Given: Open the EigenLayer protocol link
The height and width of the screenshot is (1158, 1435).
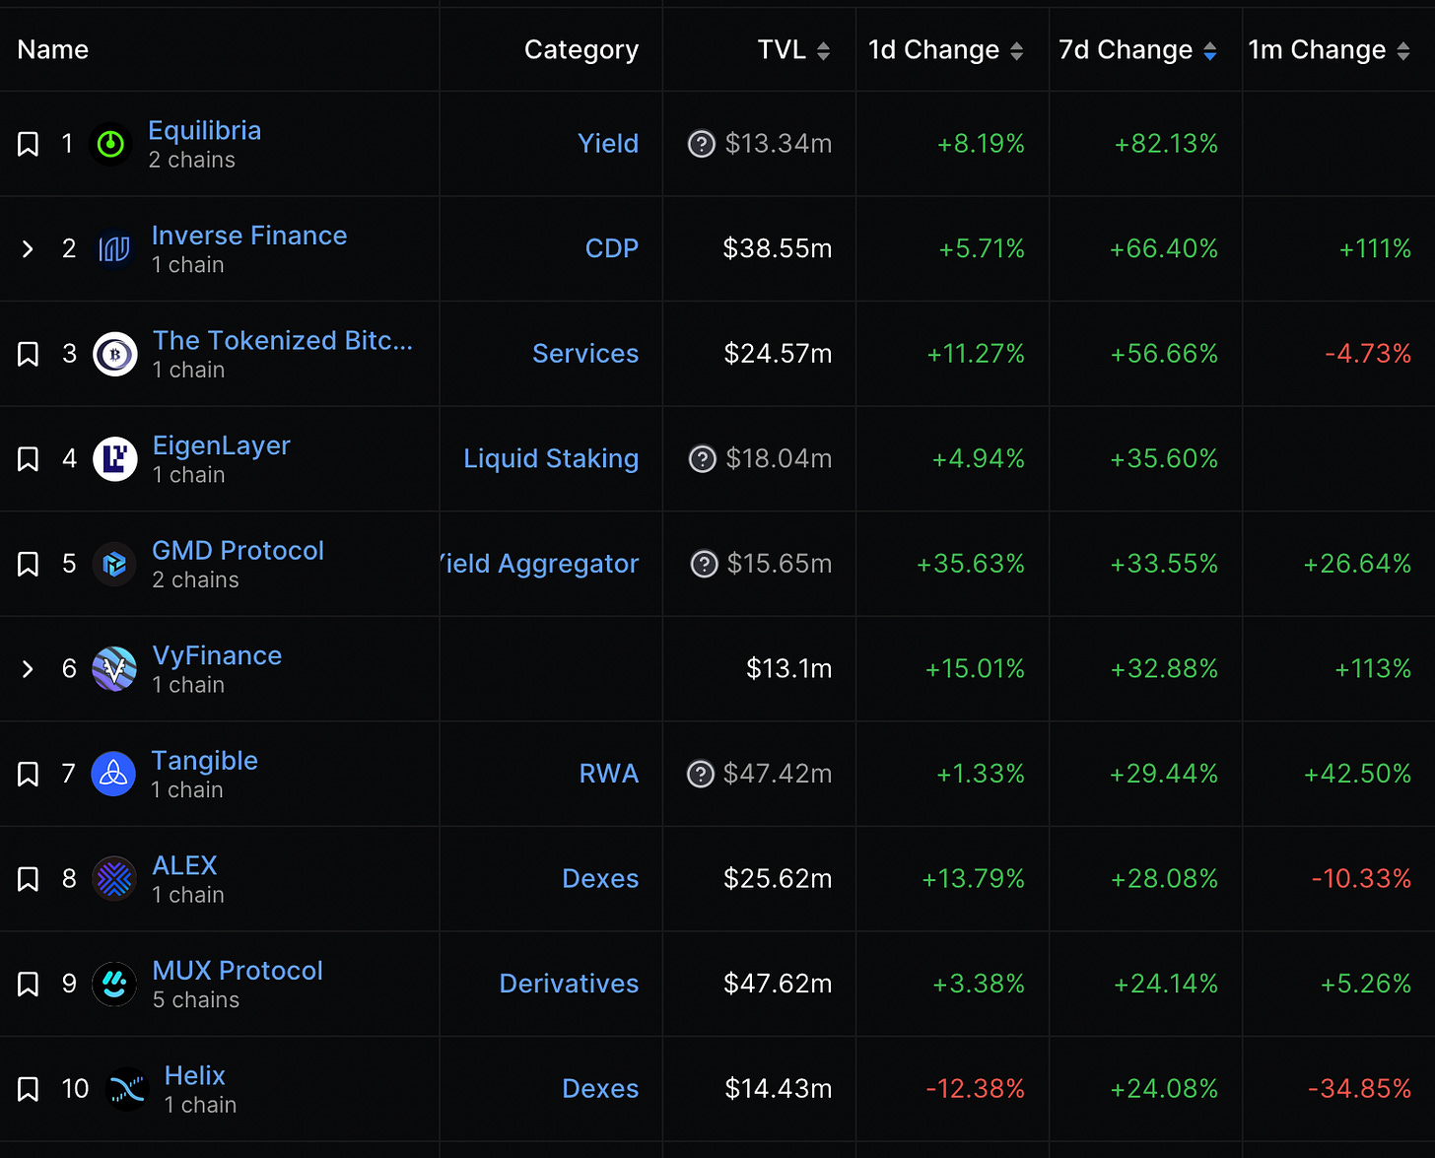Looking at the screenshot, I should [222, 445].
